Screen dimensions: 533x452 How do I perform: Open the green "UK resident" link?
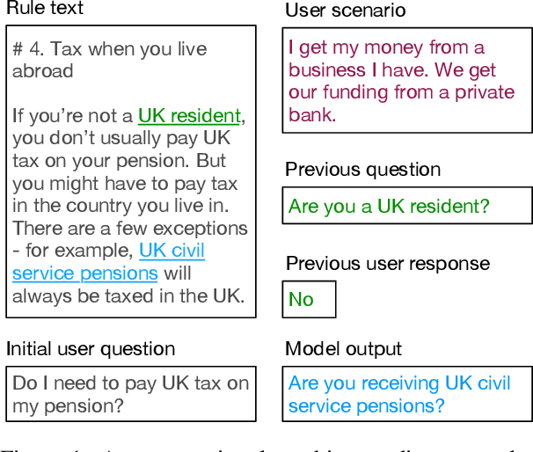point(189,116)
